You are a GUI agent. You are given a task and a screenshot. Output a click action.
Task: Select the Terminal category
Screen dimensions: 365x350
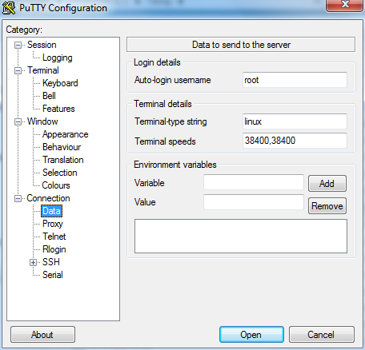pos(43,70)
